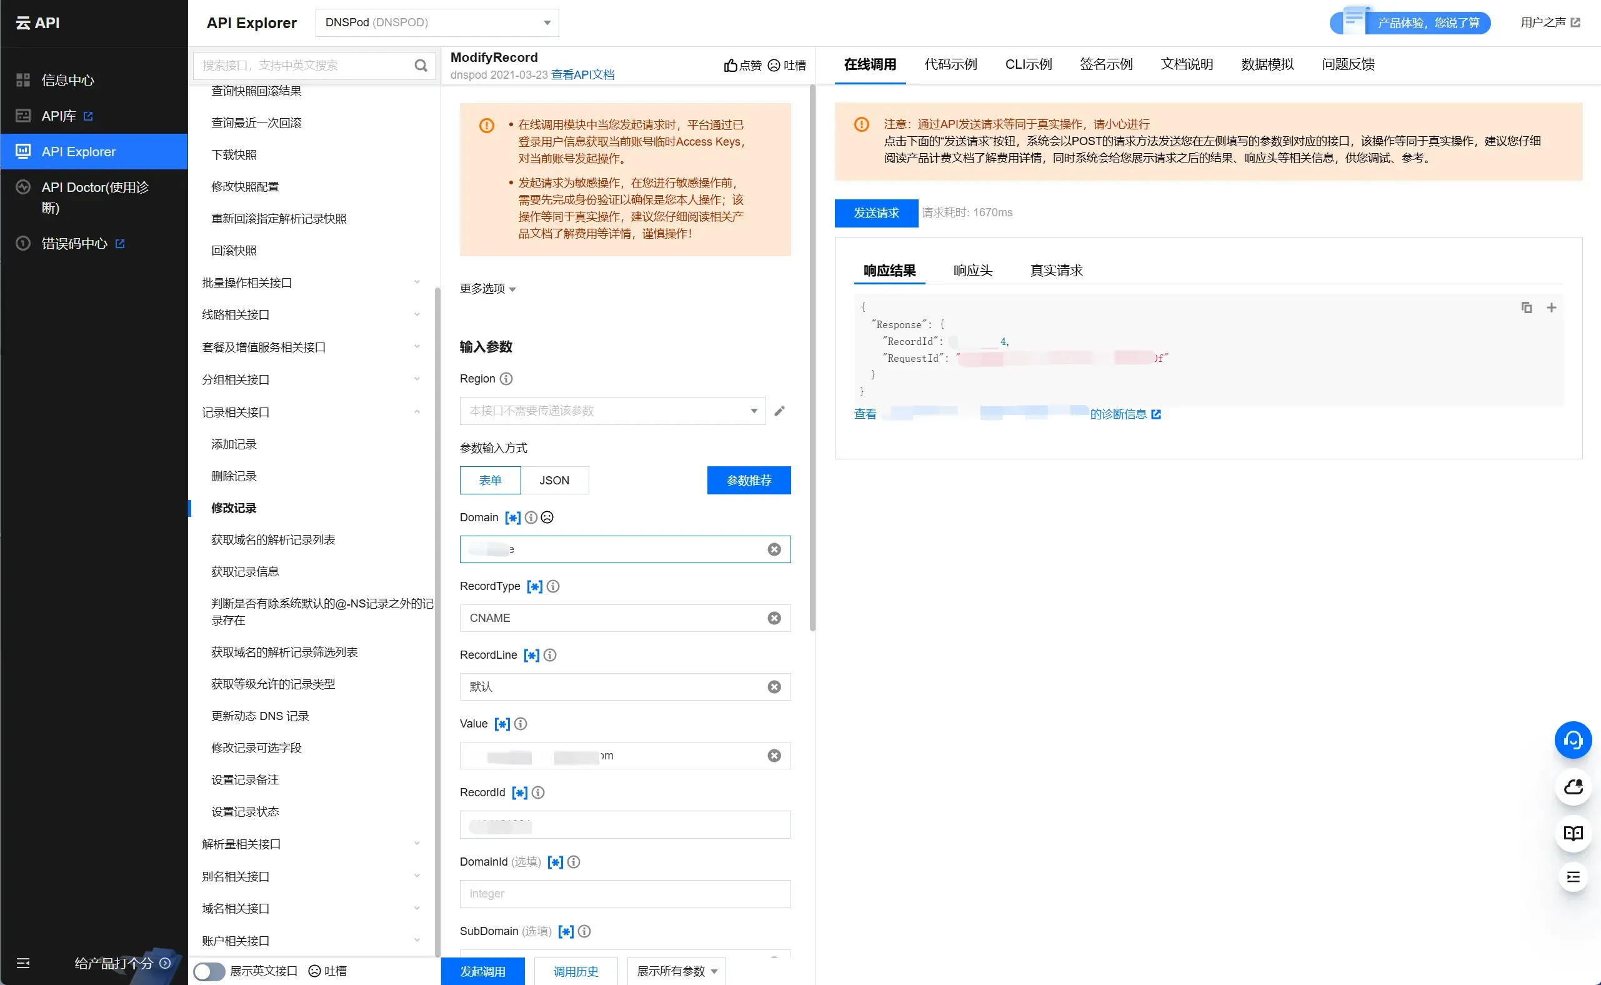Switch to 签名示例 tab
Image resolution: width=1601 pixels, height=985 pixels.
click(x=1106, y=64)
